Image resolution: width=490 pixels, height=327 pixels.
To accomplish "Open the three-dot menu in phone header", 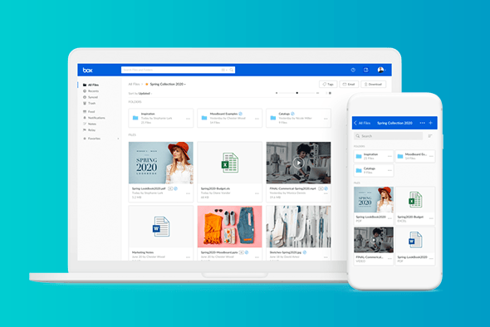I will (x=422, y=123).
